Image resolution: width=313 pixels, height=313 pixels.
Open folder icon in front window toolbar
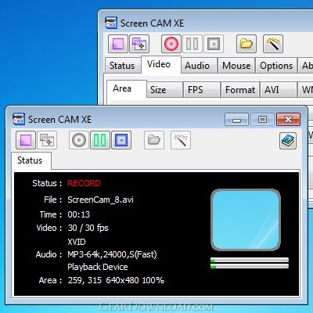pyautogui.click(x=154, y=140)
